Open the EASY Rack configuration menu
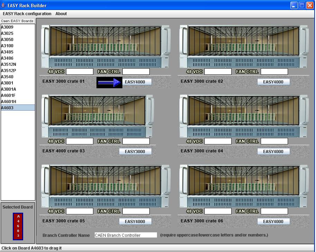This screenshot has width=316, height=252. tap(27, 14)
